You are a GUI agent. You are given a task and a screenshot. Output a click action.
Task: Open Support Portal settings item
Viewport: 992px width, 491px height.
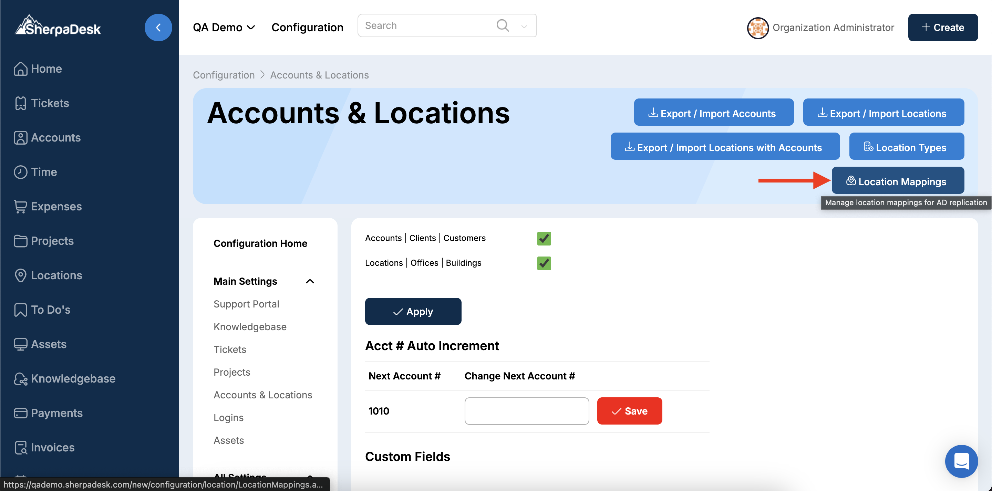pyautogui.click(x=246, y=304)
